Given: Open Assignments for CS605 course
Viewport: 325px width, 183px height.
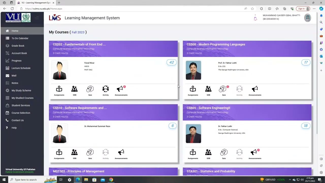Looking at the screenshot, I should tap(193, 154).
